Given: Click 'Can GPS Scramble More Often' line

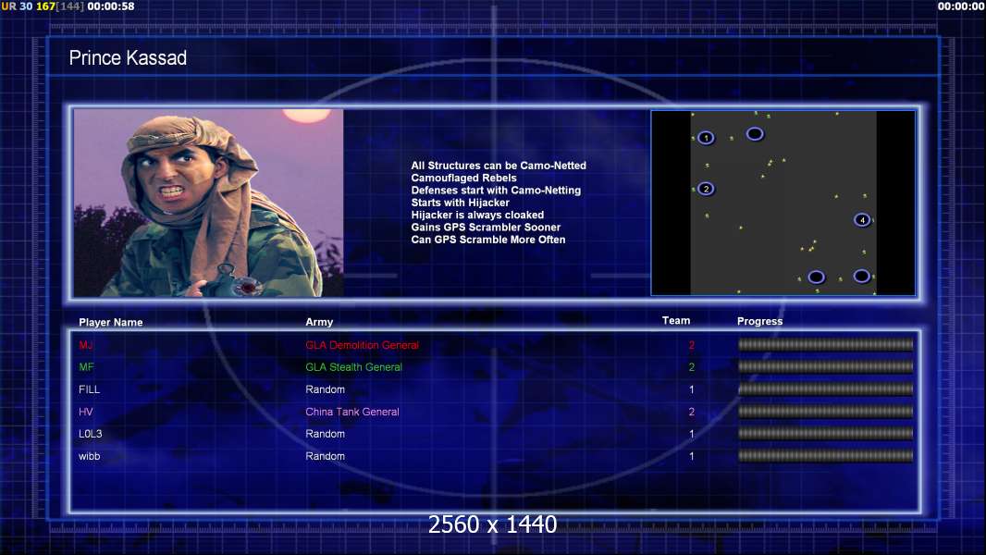Looking at the screenshot, I should [x=488, y=240].
